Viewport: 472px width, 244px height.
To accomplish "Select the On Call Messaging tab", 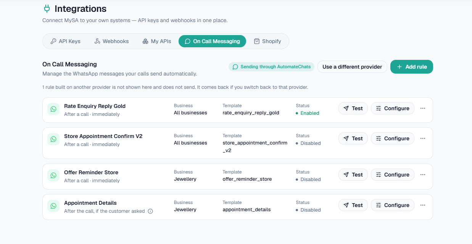I will 212,41.
